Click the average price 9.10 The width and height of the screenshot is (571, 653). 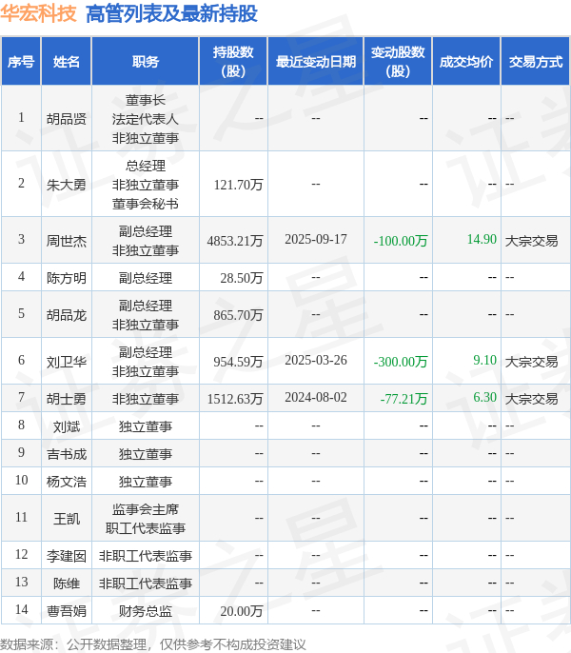pyautogui.click(x=484, y=360)
